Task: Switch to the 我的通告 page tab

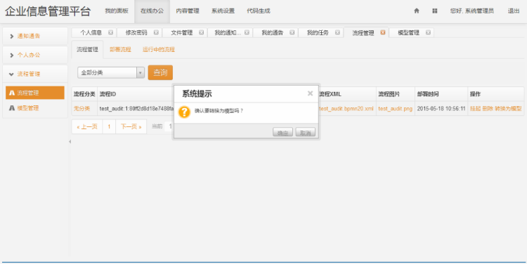Action: point(273,32)
